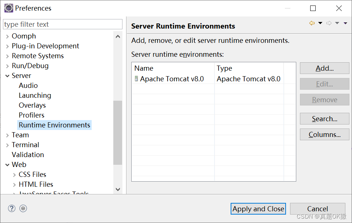352x223 pixels.
Task: Click the back navigation arrow icon
Action: pos(312,23)
